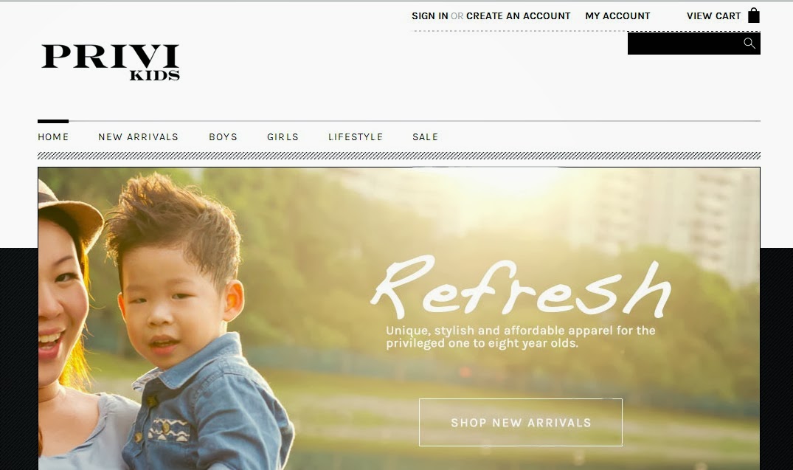This screenshot has width=793, height=470.
Task: Click the shopping bag cart icon
Action: click(754, 15)
